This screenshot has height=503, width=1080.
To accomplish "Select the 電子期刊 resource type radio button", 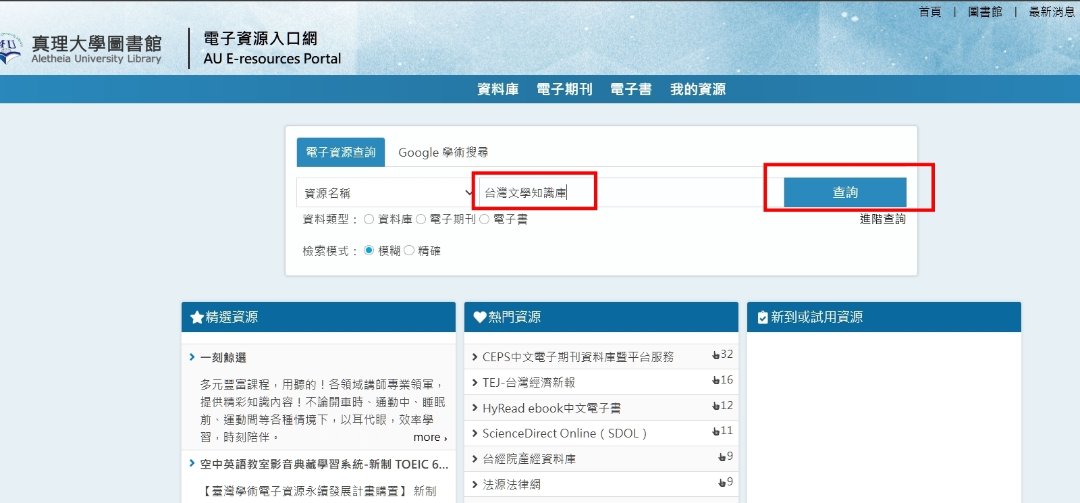I will pos(421,219).
